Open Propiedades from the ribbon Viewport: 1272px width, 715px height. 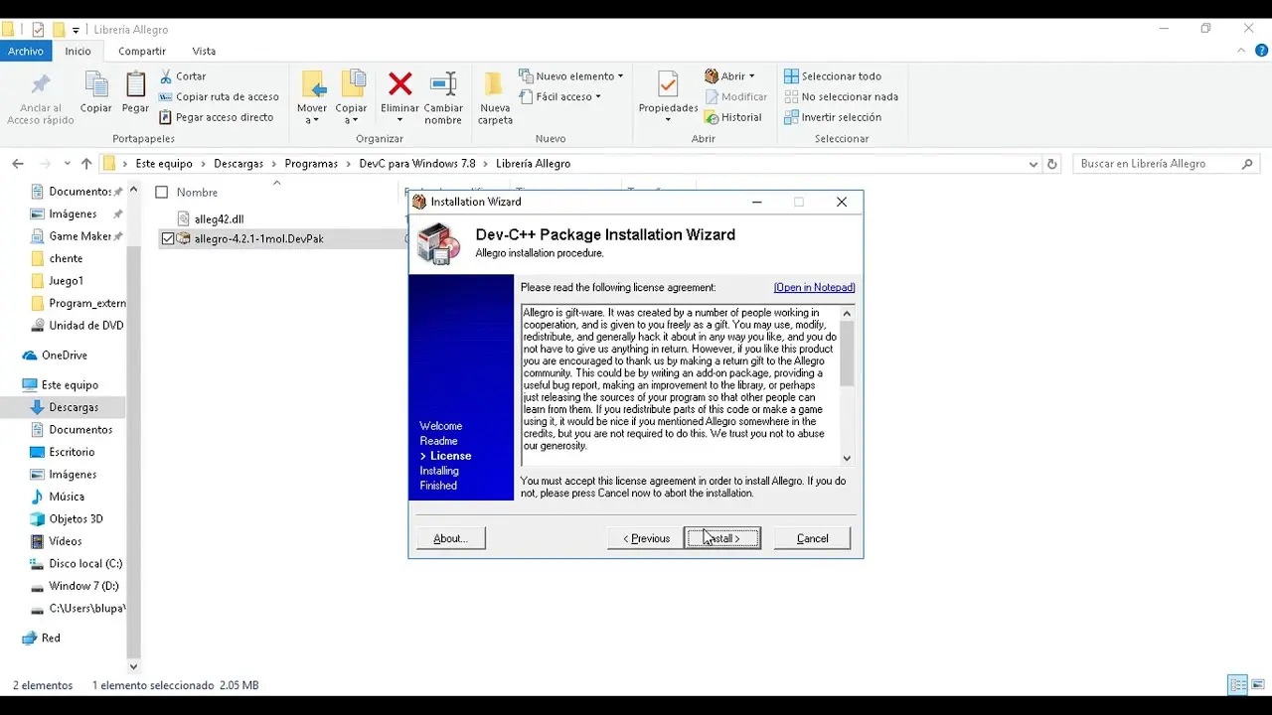coord(668,85)
